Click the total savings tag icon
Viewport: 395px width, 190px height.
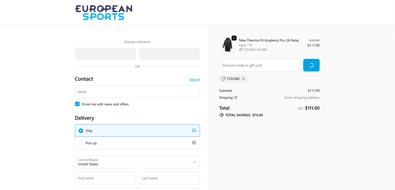click(x=221, y=115)
